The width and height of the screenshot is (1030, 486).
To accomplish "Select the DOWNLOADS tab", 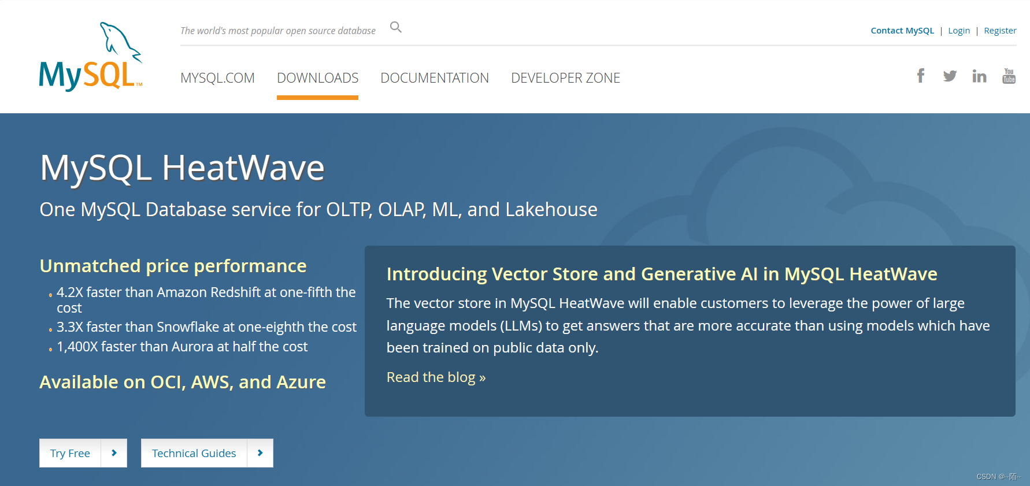I will tap(318, 78).
